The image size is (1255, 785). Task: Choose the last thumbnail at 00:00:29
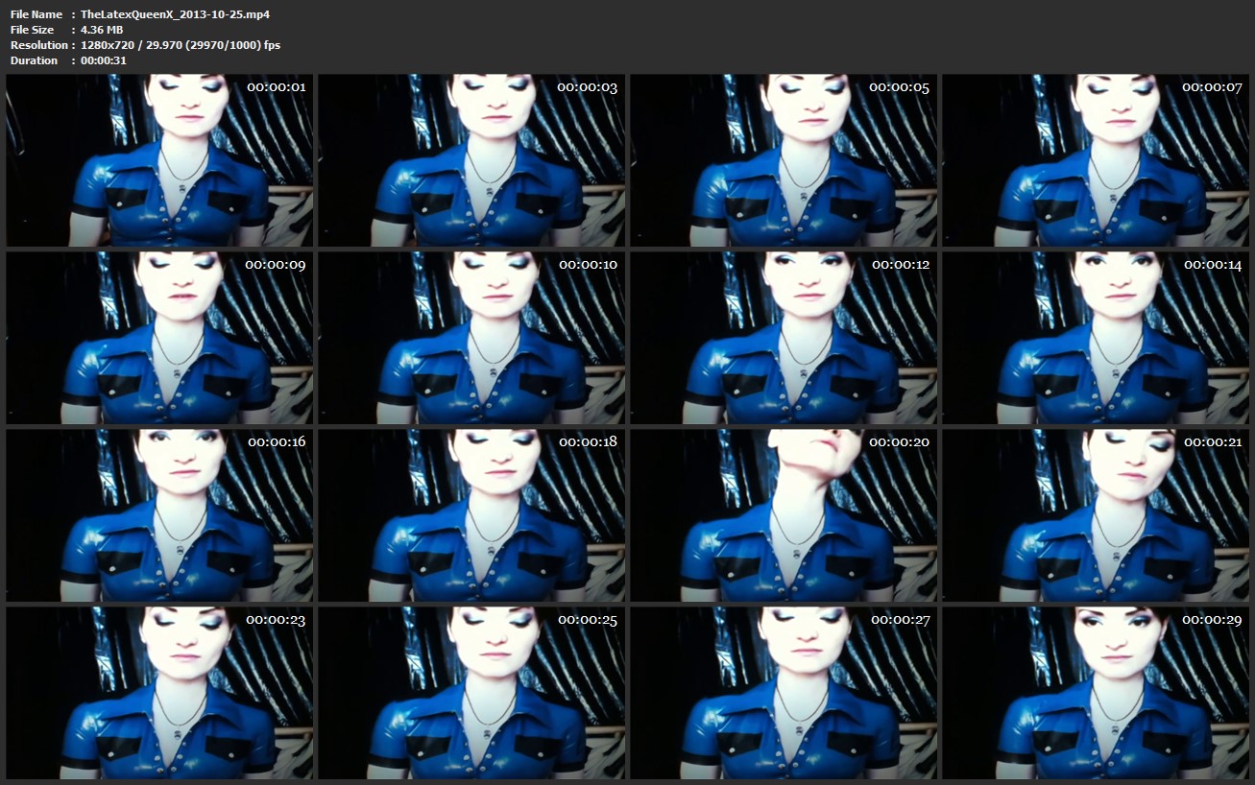tap(1096, 693)
